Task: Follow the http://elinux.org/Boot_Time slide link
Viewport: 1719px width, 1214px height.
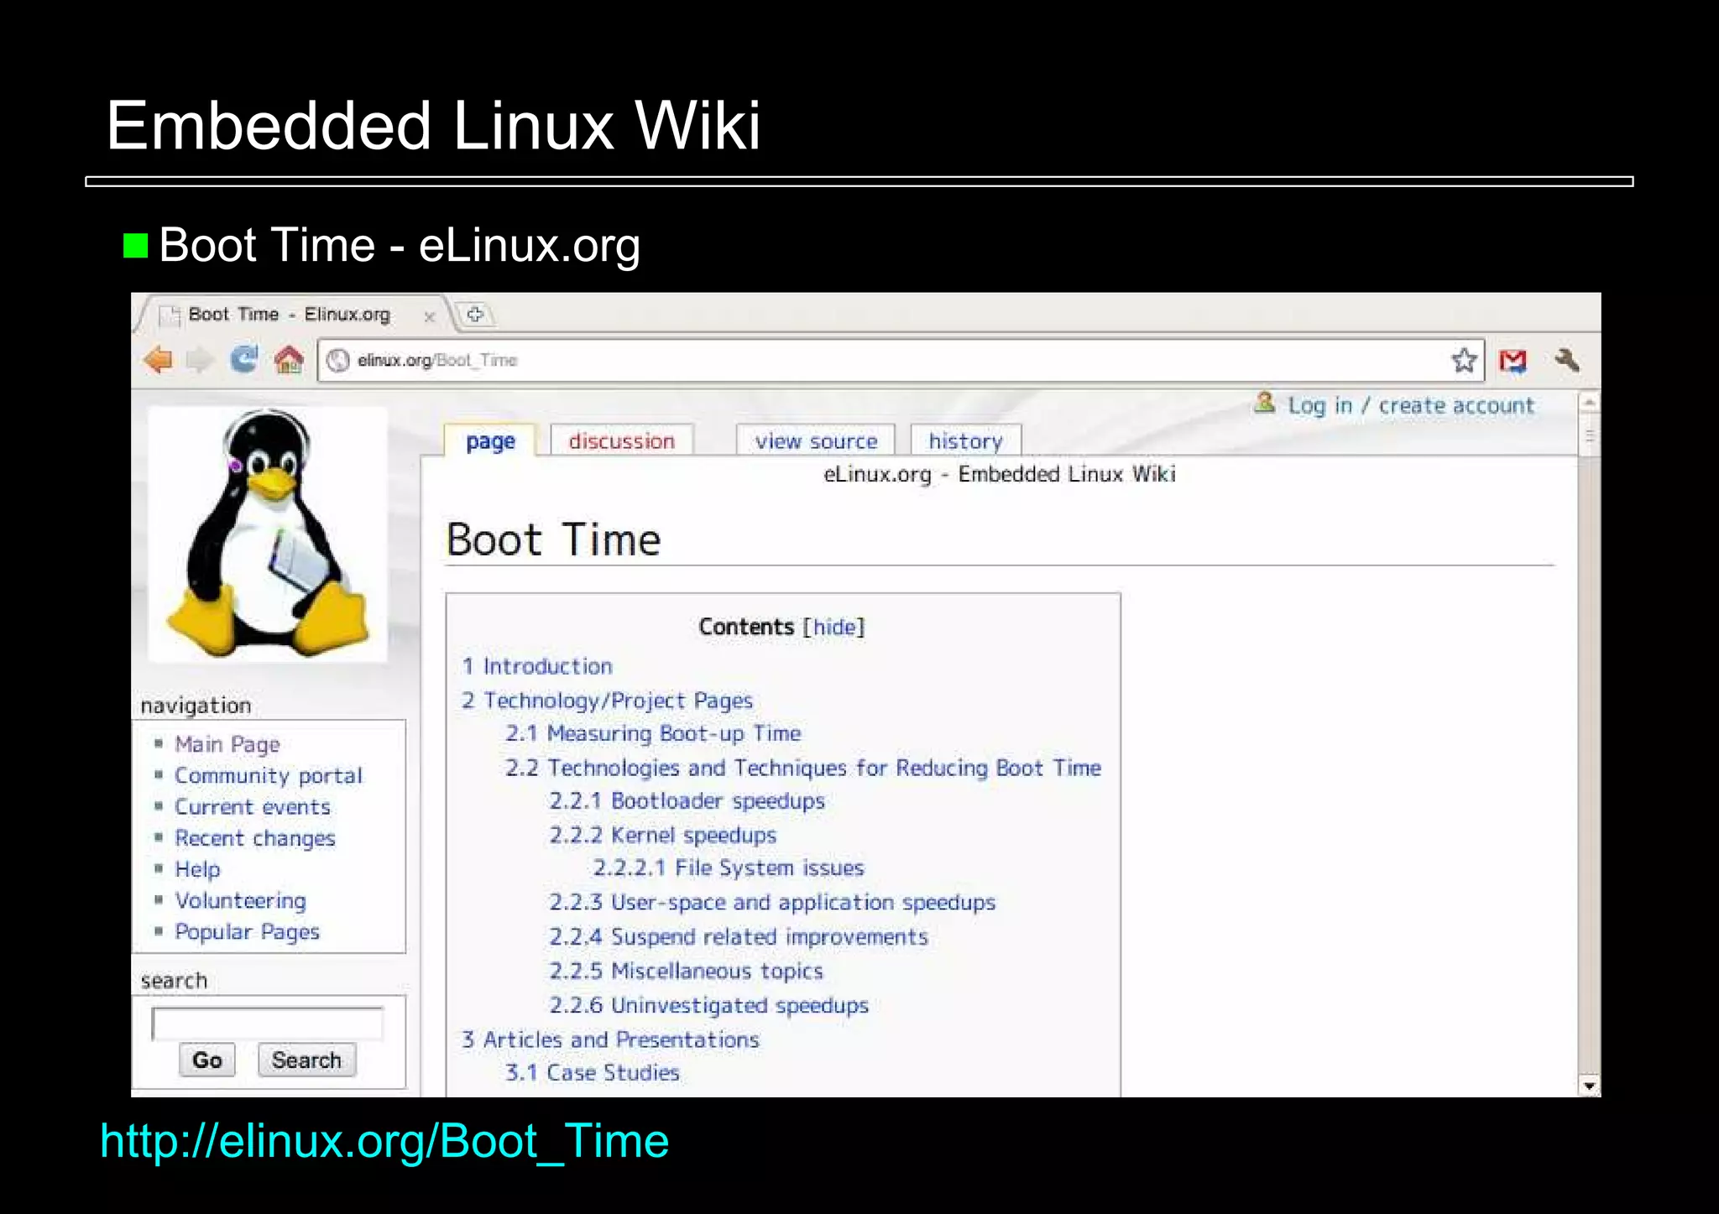Action: pyautogui.click(x=384, y=1142)
